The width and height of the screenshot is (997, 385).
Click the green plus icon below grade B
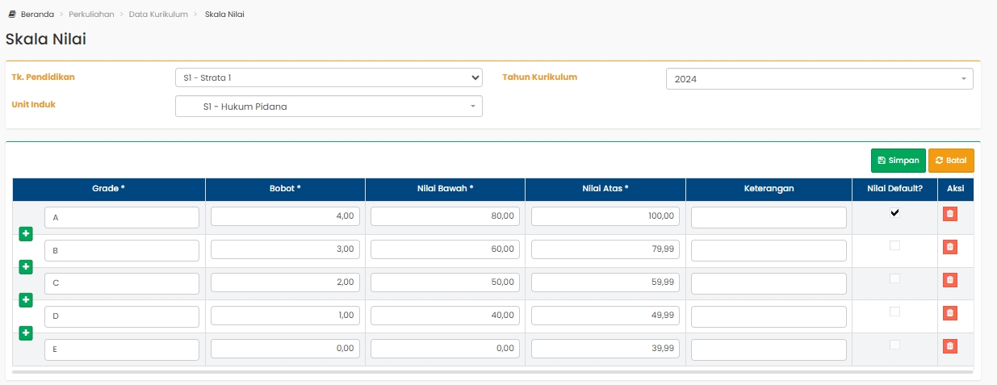[x=26, y=267]
